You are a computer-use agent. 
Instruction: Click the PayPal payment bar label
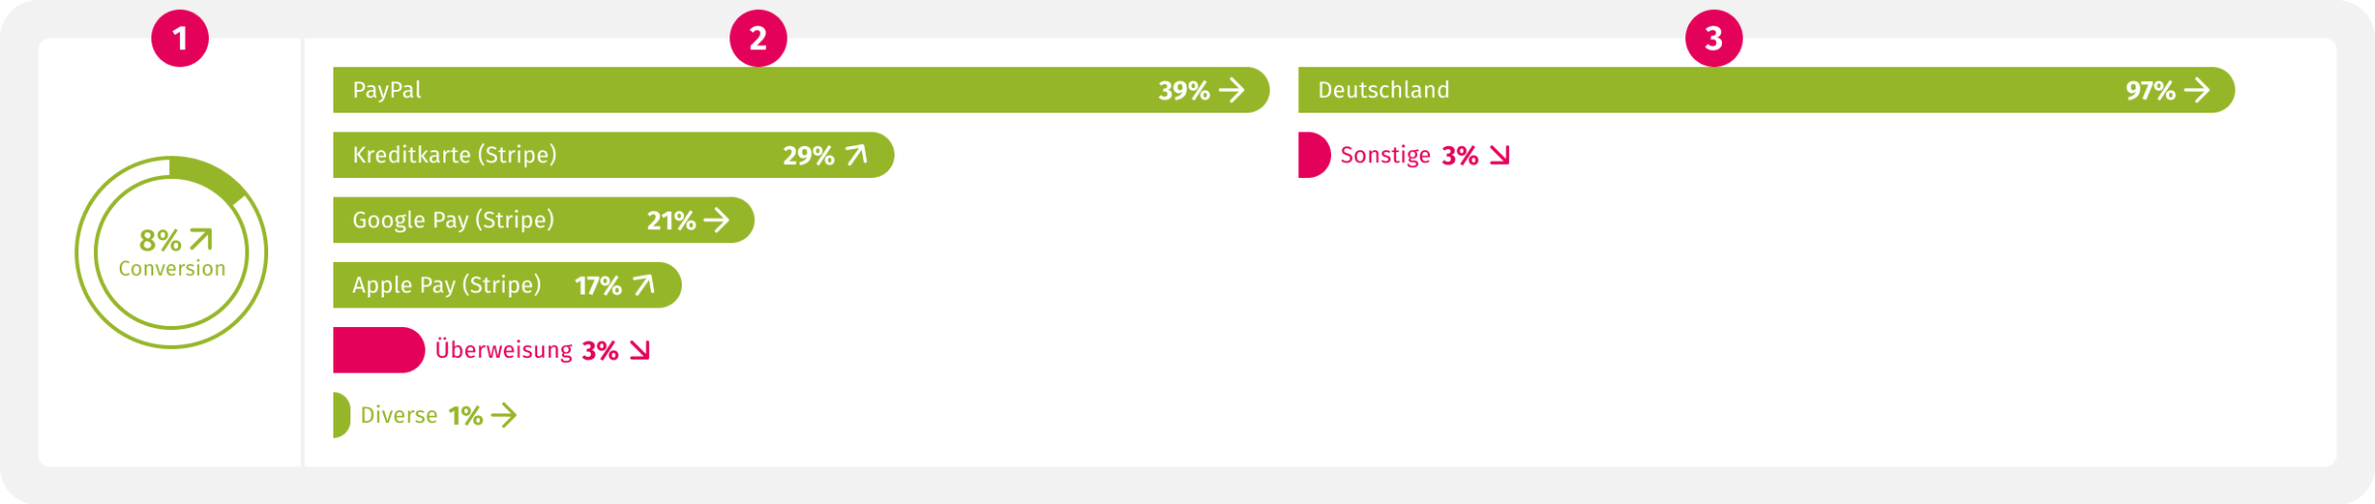point(387,90)
